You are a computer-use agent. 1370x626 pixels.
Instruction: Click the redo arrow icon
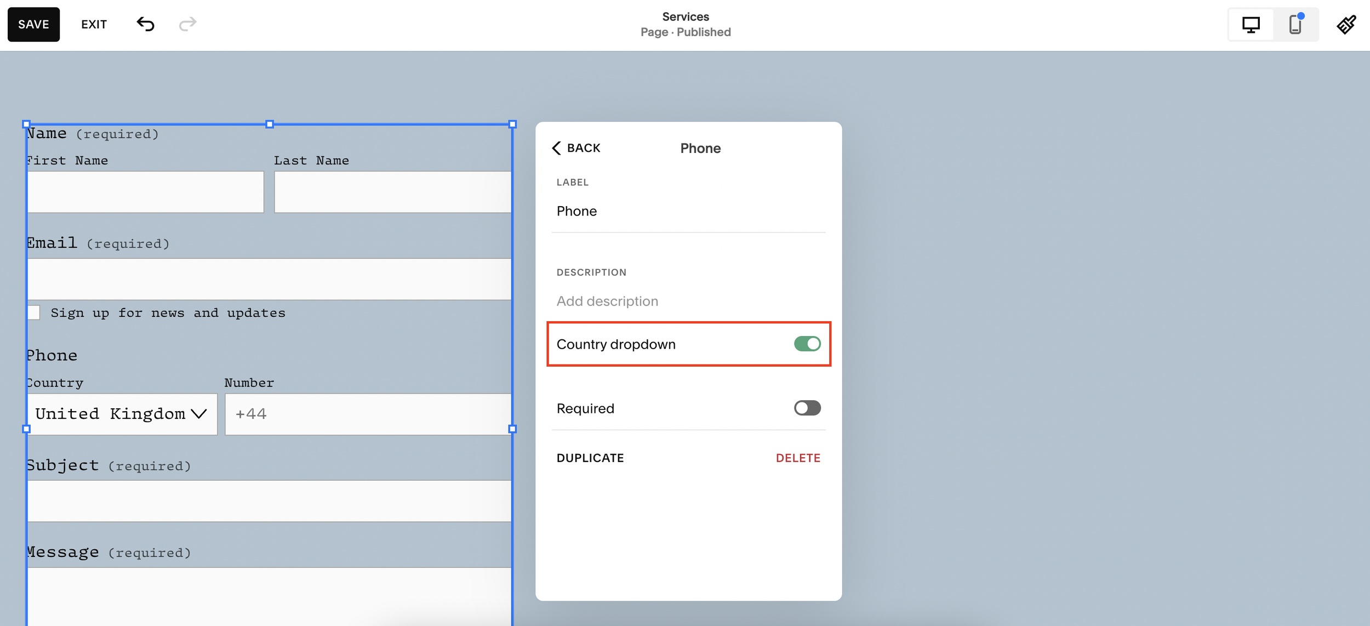point(187,24)
